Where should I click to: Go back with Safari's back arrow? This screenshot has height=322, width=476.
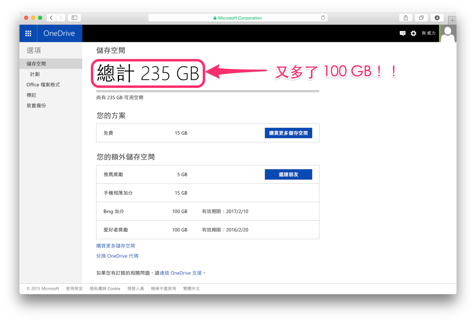51,18
